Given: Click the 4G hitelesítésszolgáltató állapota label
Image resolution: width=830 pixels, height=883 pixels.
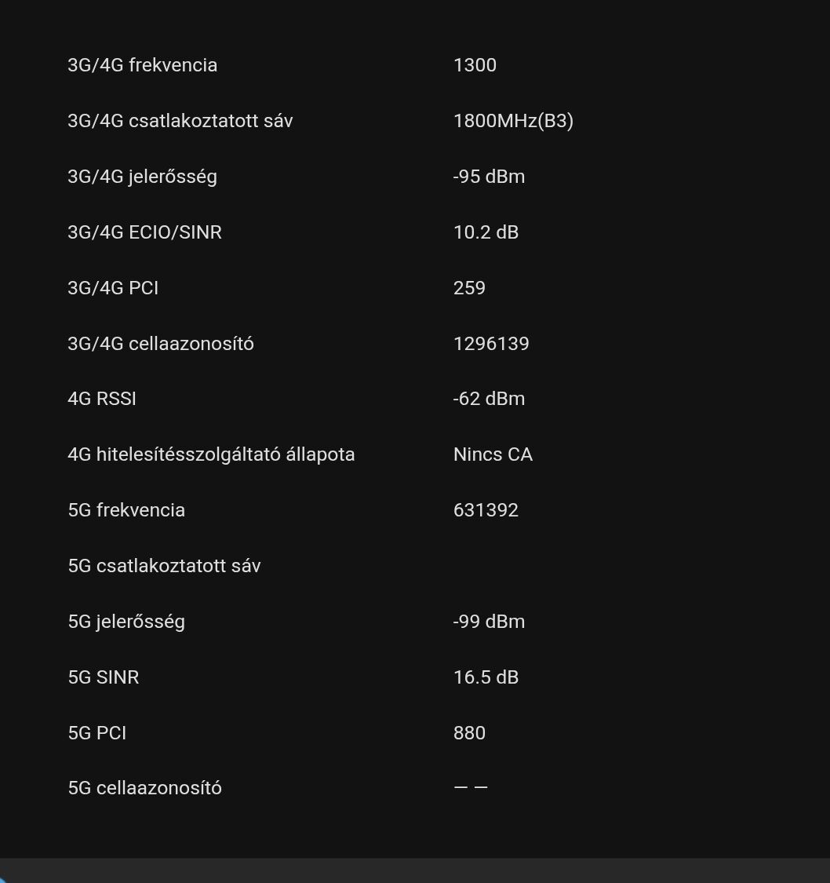Looking at the screenshot, I should pyautogui.click(x=211, y=454).
